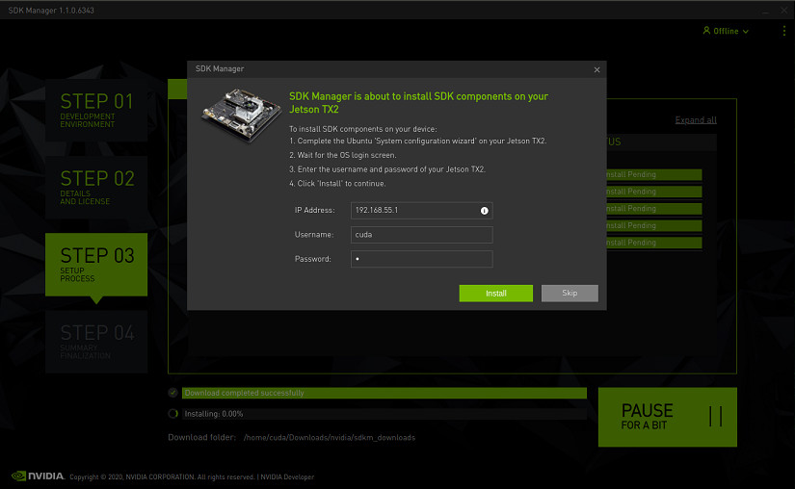The image size is (795, 489).
Task: Click the Download completed successfully progress bar
Action: click(x=384, y=393)
